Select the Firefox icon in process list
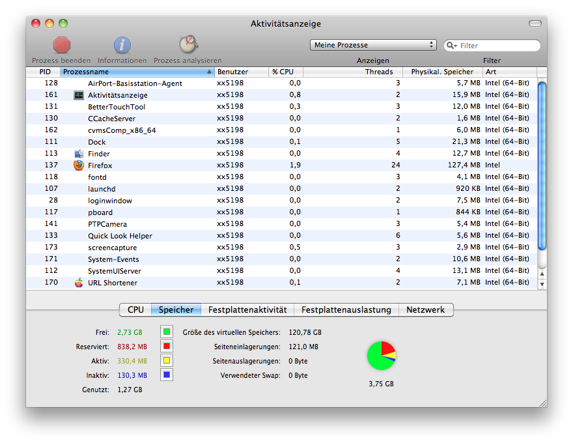 pos(79,165)
